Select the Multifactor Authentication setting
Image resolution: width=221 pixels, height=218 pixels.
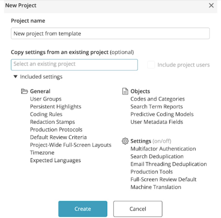(163, 149)
